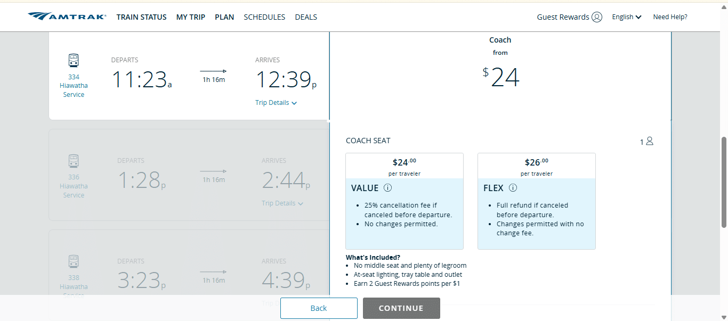The image size is (728, 321).
Task: Open the VALUE fare info icon
Action: (x=387, y=187)
